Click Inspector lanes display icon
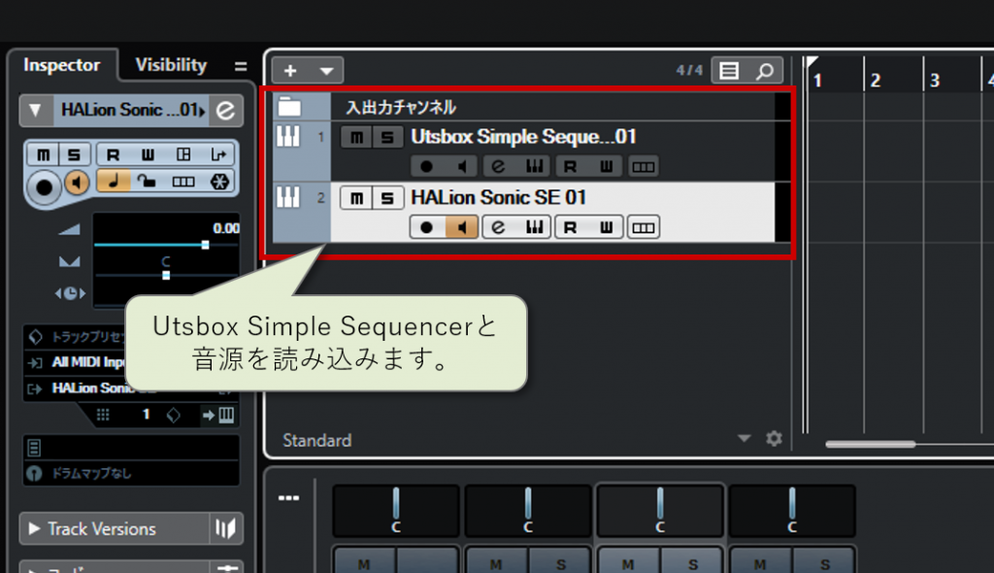This screenshot has width=994, height=573. [x=183, y=182]
